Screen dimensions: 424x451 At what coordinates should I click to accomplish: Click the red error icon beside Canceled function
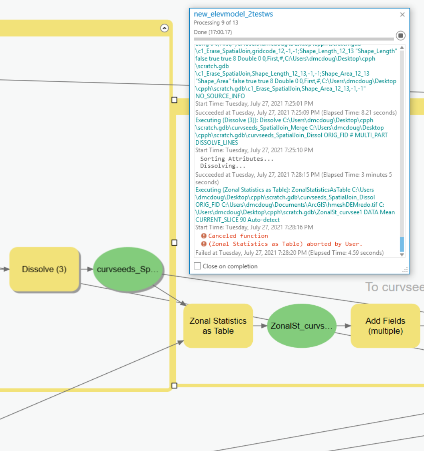click(203, 236)
